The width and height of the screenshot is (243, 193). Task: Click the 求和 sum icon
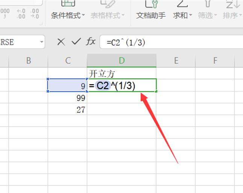coord(182,4)
